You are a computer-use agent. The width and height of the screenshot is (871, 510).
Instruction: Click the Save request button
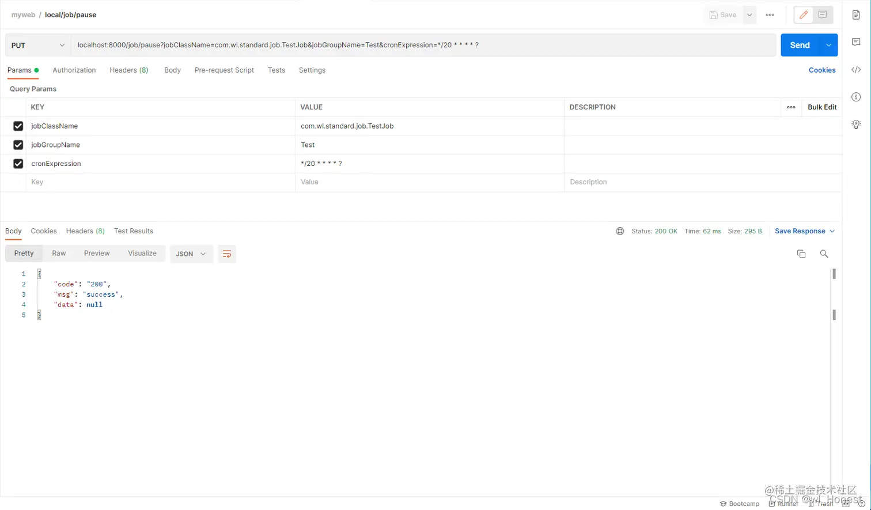(x=723, y=15)
